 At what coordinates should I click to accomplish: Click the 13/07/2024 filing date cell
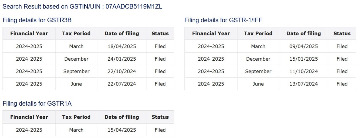coord(303,84)
